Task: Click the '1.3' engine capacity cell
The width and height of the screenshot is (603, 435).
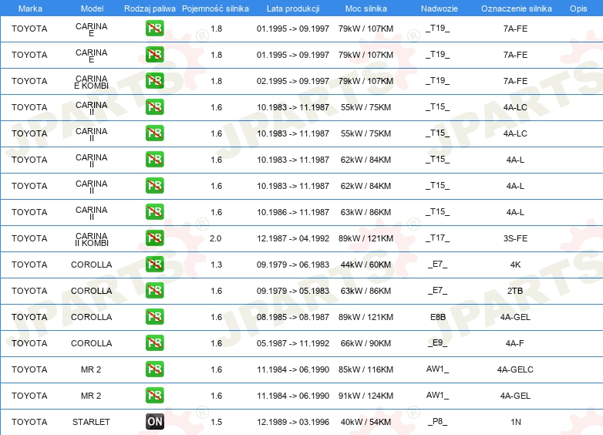Action: 217,265
